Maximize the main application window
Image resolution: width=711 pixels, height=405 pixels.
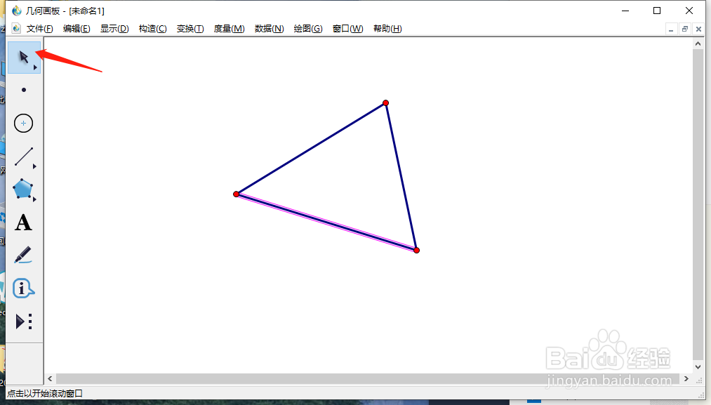click(x=656, y=11)
